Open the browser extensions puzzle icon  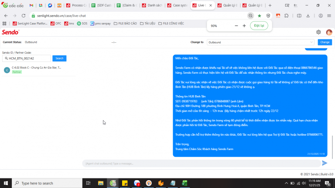coord(287,16)
